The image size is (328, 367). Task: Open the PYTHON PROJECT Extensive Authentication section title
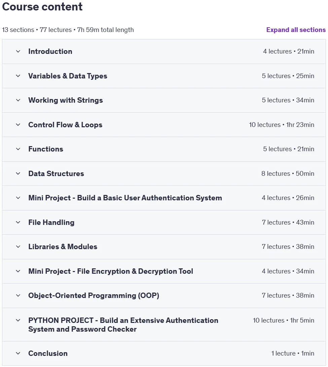[x=123, y=325]
